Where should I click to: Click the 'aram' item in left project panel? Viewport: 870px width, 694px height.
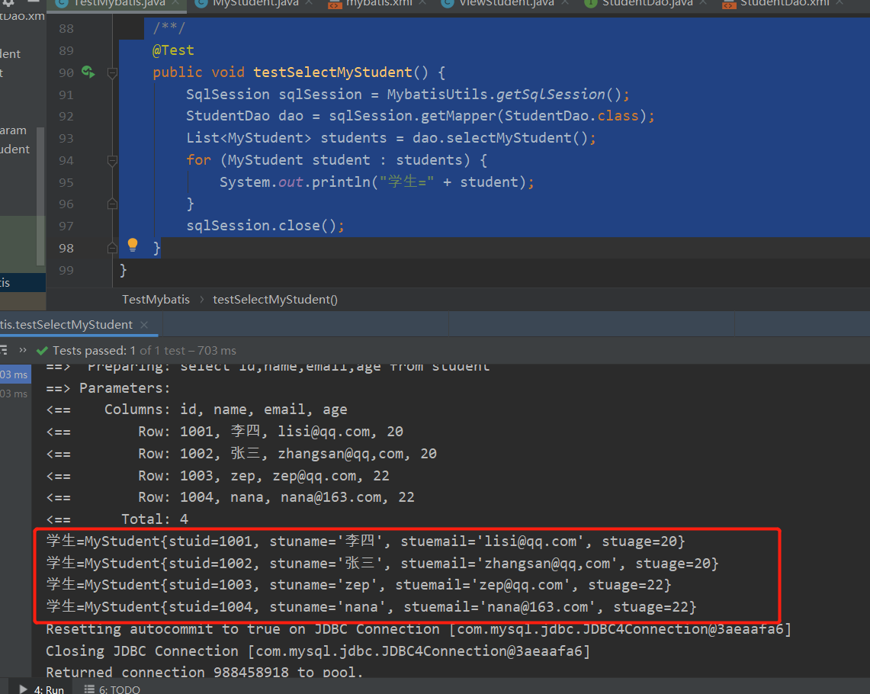click(x=13, y=130)
